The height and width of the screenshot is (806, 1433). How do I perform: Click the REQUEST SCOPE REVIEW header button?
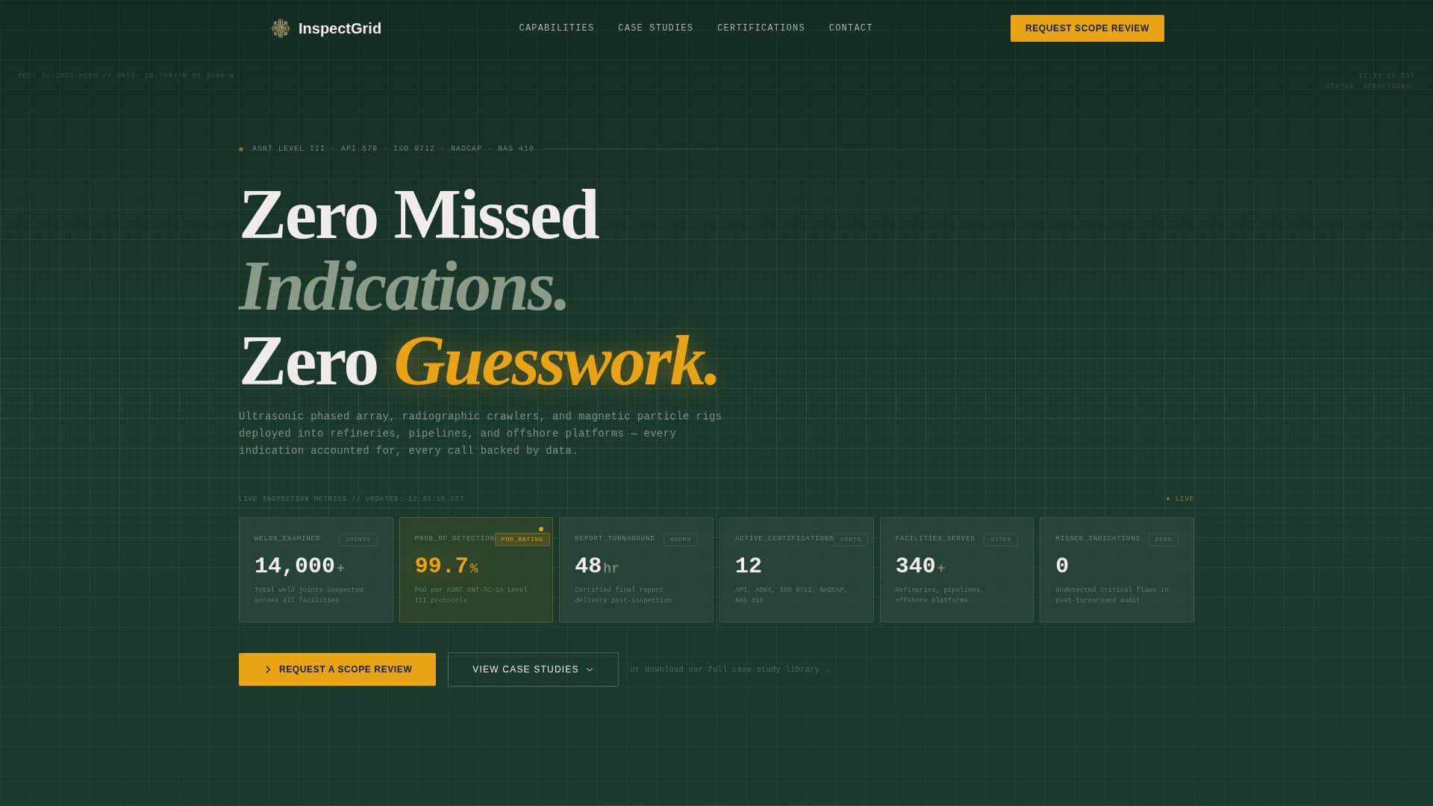[1087, 28]
